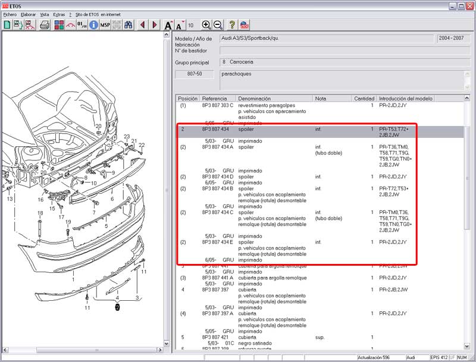
Task: Zoom out with the minus magnifier
Action: (x=218, y=25)
